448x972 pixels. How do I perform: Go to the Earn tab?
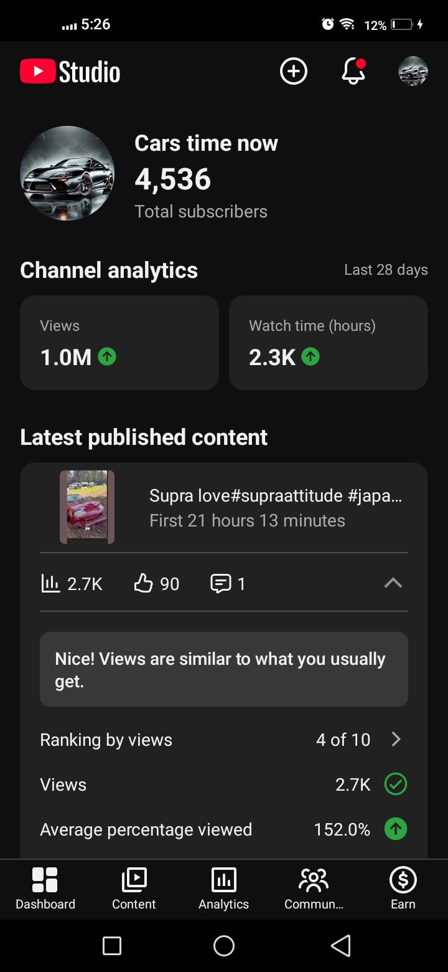[x=403, y=889]
